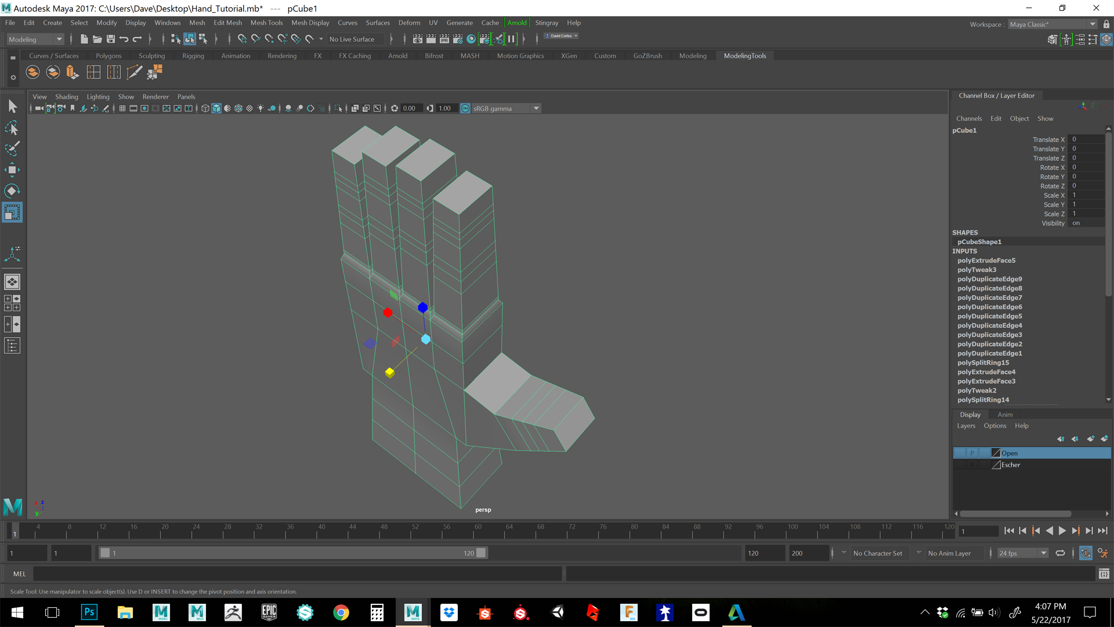Activate the Rotate tool in toolbox
This screenshot has width=1114, height=627.
pyautogui.click(x=12, y=190)
